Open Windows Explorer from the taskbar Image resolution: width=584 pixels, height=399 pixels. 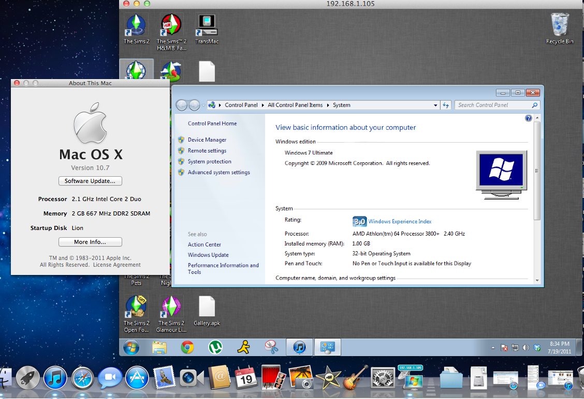(x=159, y=347)
